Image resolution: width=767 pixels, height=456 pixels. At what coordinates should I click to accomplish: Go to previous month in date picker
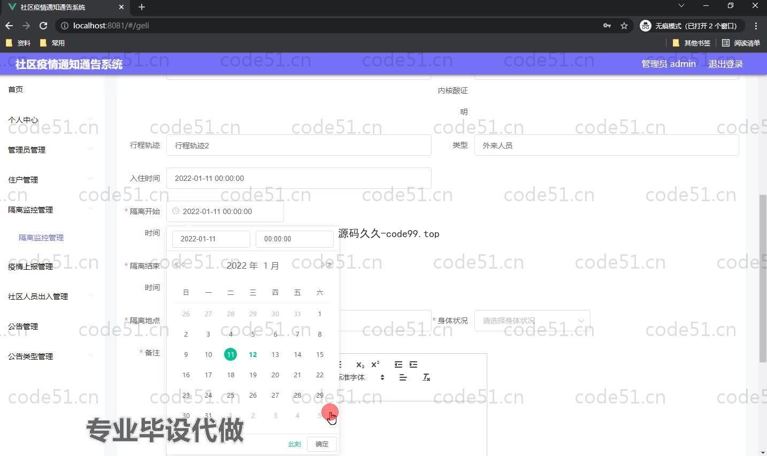pyautogui.click(x=183, y=265)
